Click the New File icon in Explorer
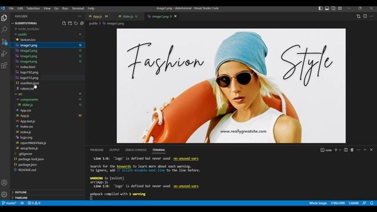Image resolution: width=377 pixels, height=212 pixels. [x=64, y=24]
